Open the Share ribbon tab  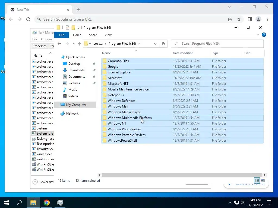tap(93, 35)
